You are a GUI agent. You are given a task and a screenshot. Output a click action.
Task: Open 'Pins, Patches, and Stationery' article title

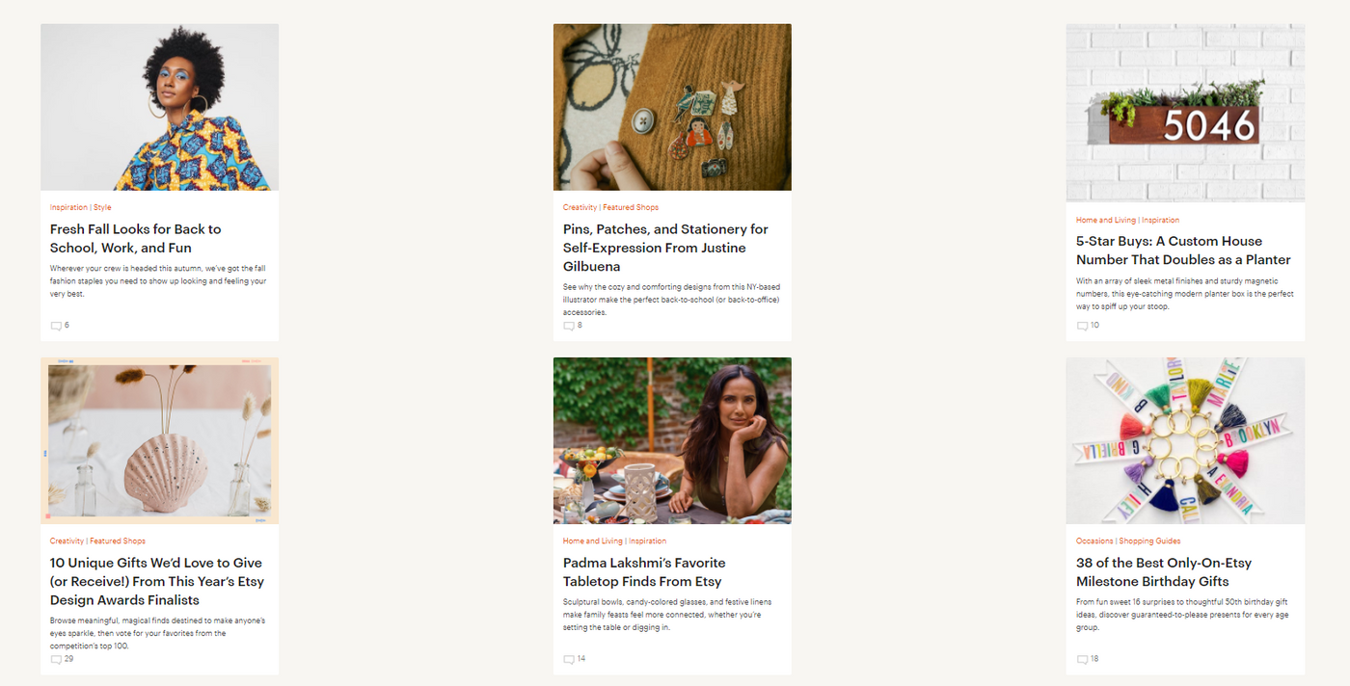(665, 248)
